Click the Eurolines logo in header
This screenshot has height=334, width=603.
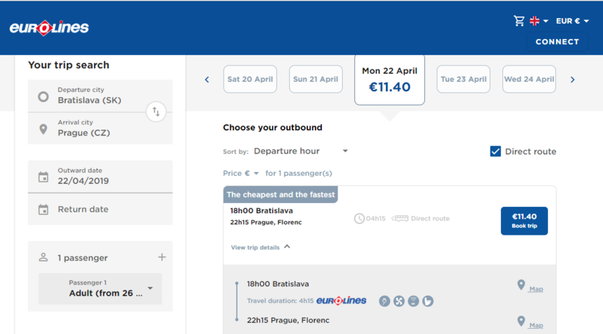(x=49, y=28)
